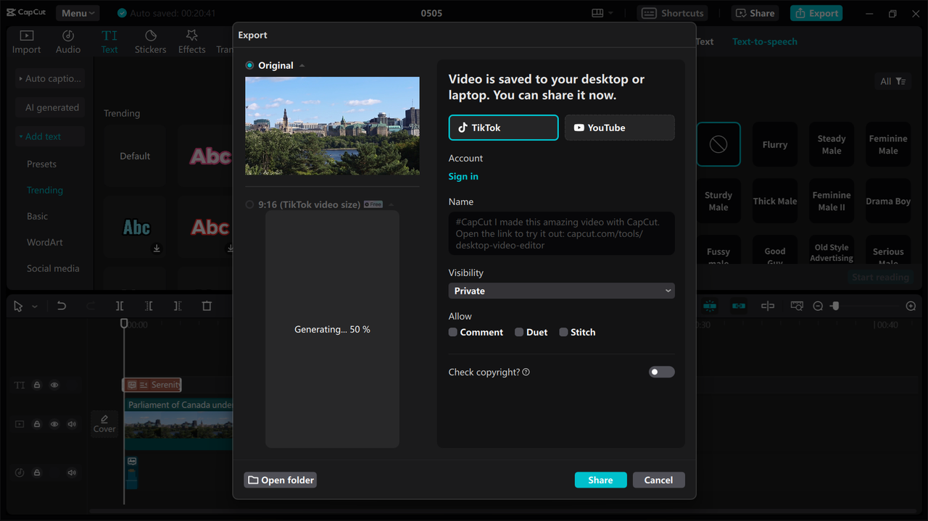
Task: Lock the audio track
Action: point(37,472)
